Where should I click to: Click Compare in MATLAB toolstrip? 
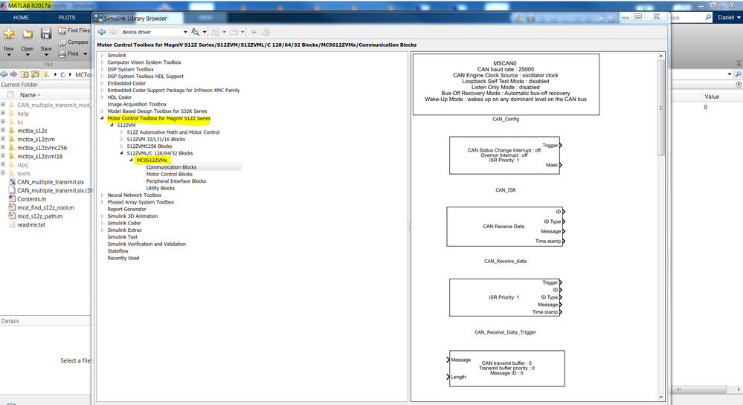click(74, 42)
